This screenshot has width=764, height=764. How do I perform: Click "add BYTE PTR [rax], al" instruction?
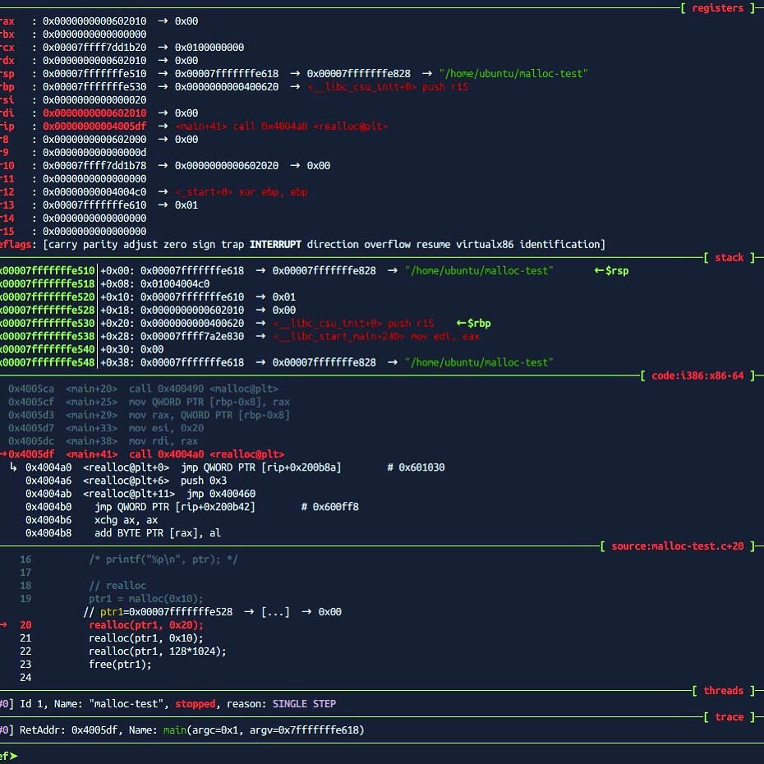pos(158,533)
